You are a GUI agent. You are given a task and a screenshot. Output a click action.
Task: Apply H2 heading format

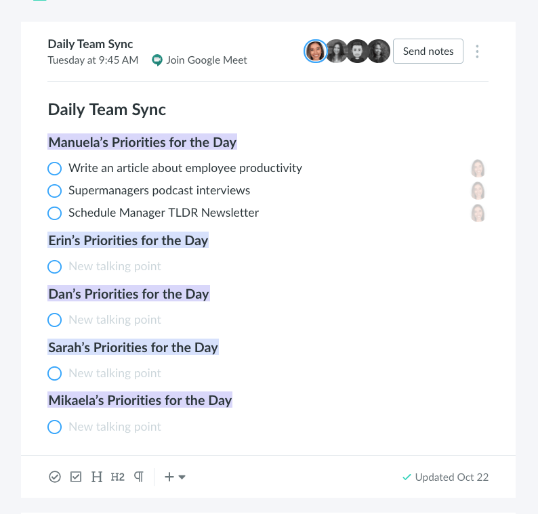point(118,477)
